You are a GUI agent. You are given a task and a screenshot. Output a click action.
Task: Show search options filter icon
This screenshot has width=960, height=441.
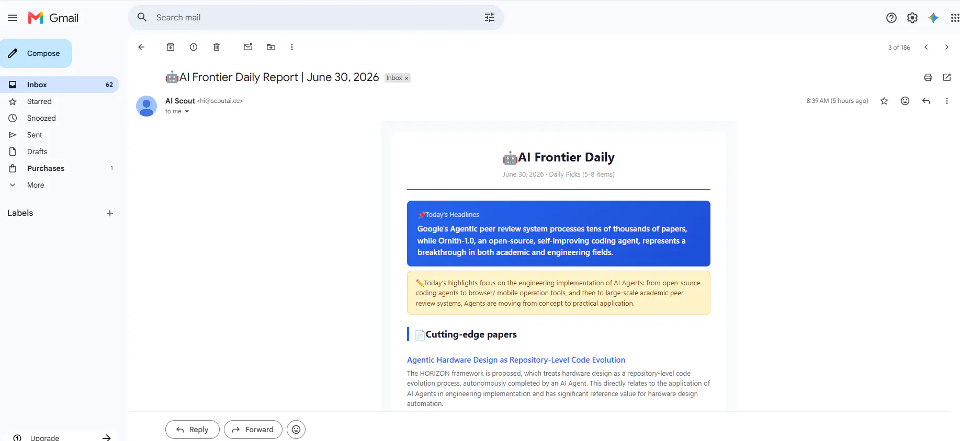[x=490, y=18]
